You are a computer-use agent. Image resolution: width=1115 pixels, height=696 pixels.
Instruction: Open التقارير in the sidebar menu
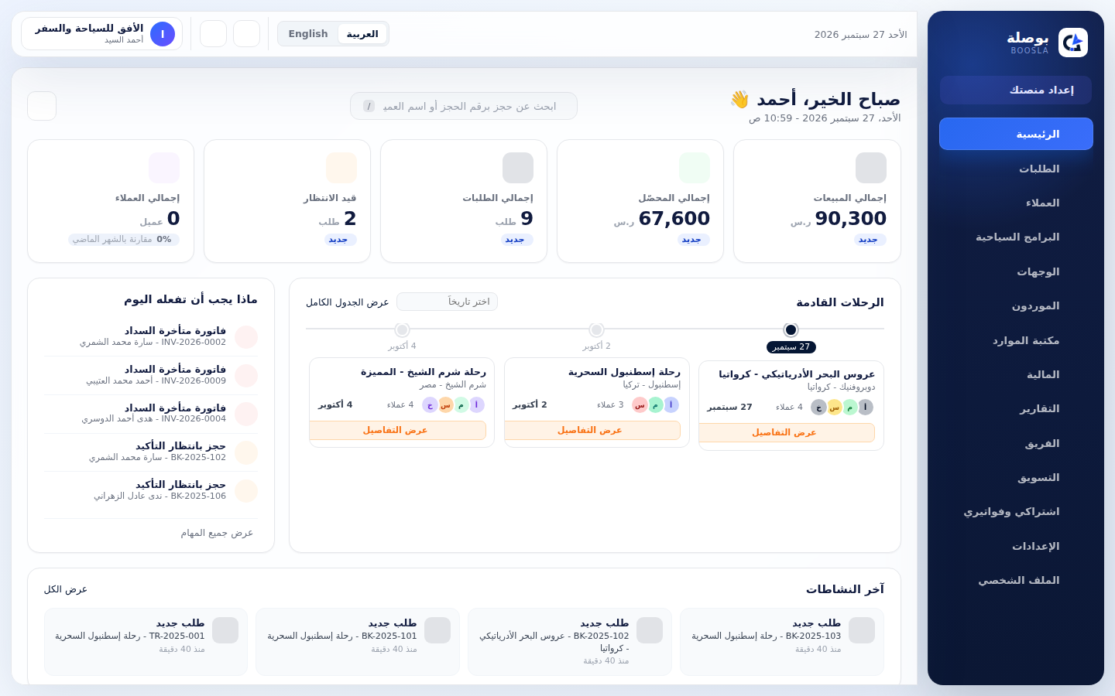(x=1016, y=409)
